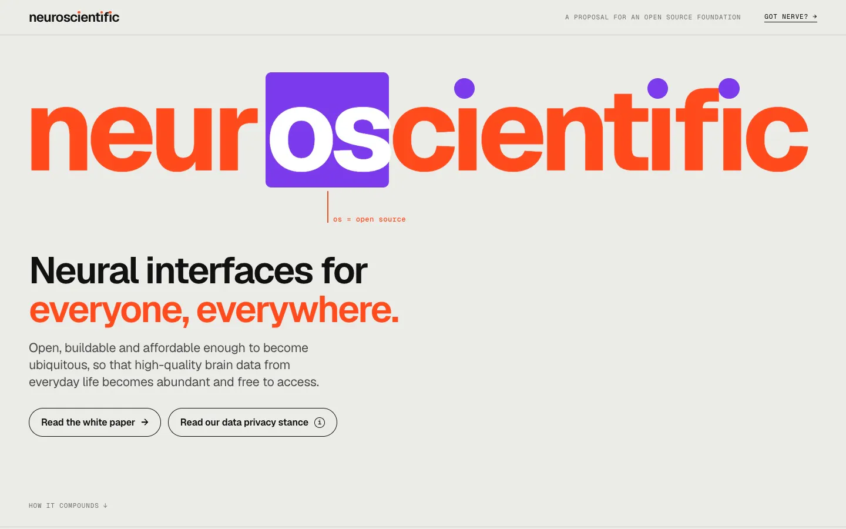The height and width of the screenshot is (529, 846).
Task: Click the arrow icon in white paper button
Action: [145, 422]
